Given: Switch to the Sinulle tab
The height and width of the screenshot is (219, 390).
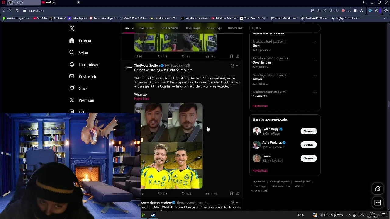Looking at the screenshot, I should pos(129,28).
